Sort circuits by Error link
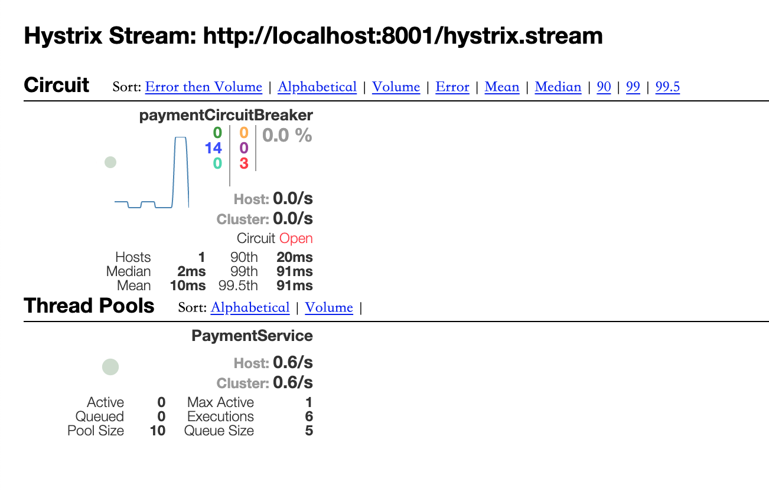The image size is (769, 492). (x=452, y=87)
